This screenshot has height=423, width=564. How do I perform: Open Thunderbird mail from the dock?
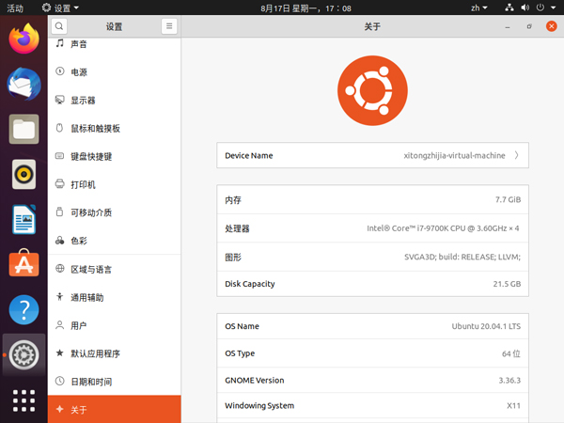[x=23, y=85]
